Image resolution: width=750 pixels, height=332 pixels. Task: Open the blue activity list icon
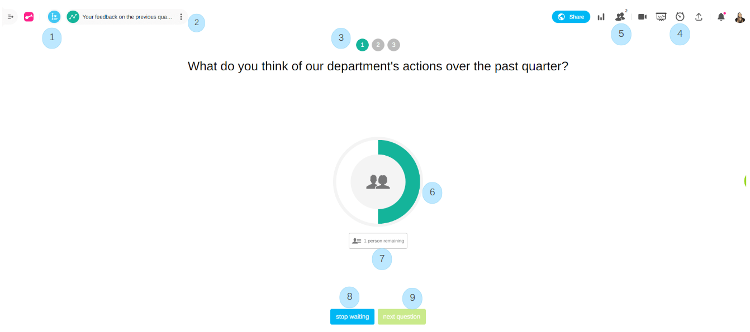tap(54, 17)
